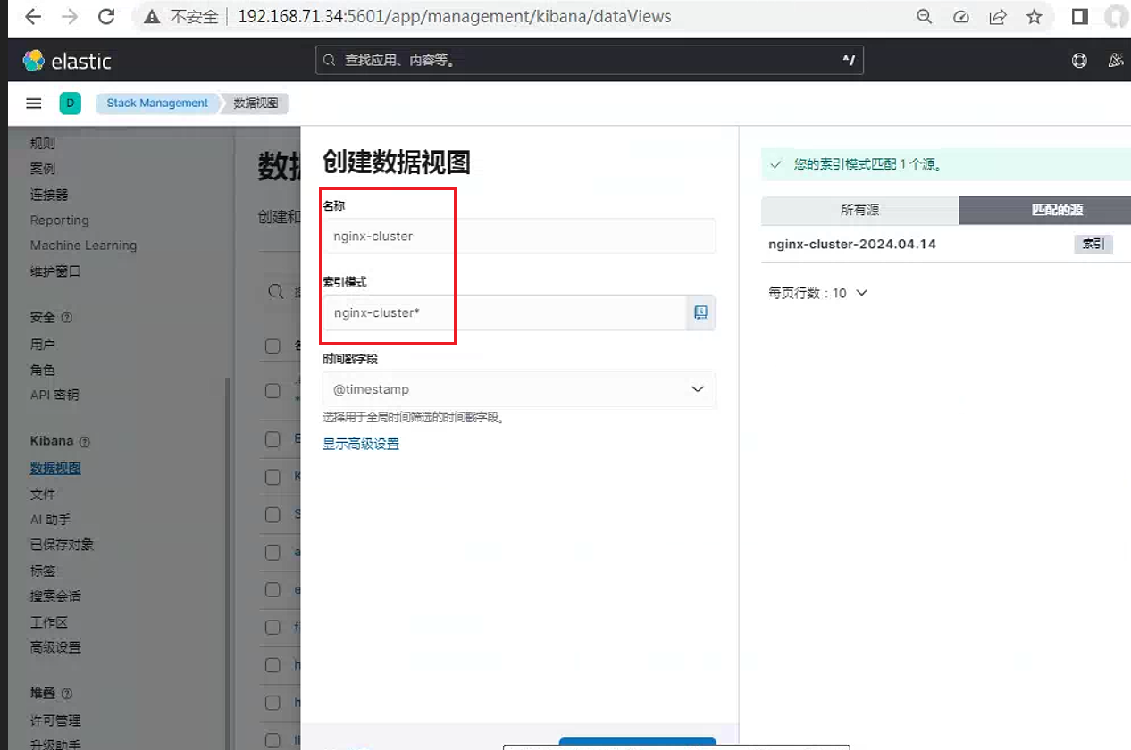
Task: Open the space selector avatar D
Action: pyautogui.click(x=70, y=104)
